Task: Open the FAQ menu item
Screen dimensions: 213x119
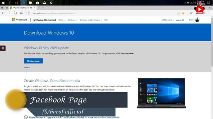Action: [106, 20]
